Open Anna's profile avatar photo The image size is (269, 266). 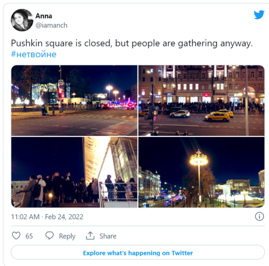click(22, 20)
